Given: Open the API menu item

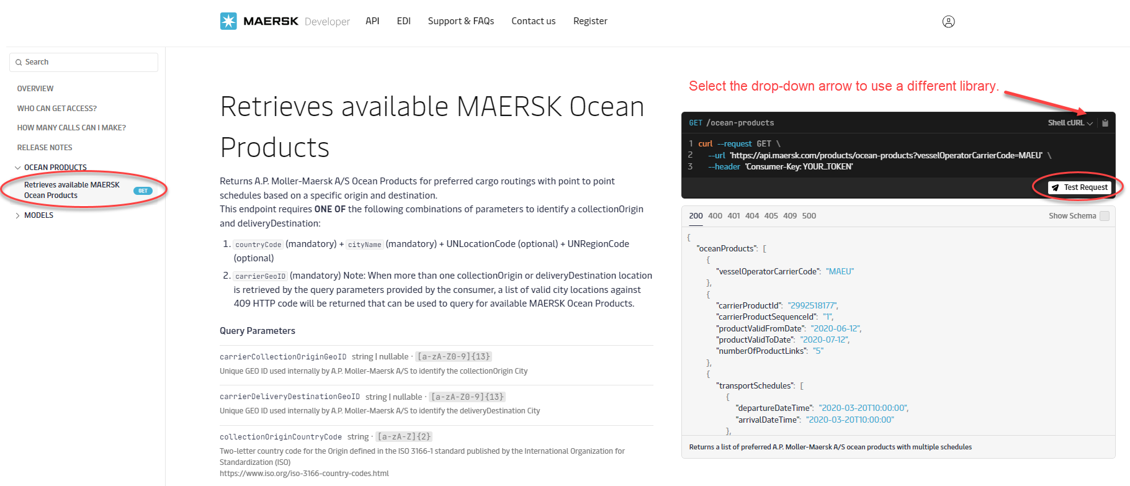Looking at the screenshot, I should coord(372,21).
